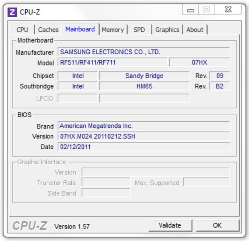Close the CPU-Z window
The image size is (249, 241).
228,10
